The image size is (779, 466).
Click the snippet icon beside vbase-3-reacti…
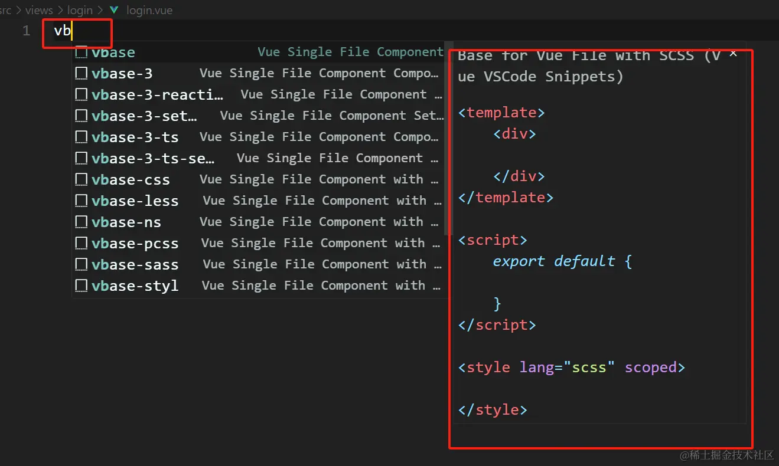pyautogui.click(x=82, y=94)
